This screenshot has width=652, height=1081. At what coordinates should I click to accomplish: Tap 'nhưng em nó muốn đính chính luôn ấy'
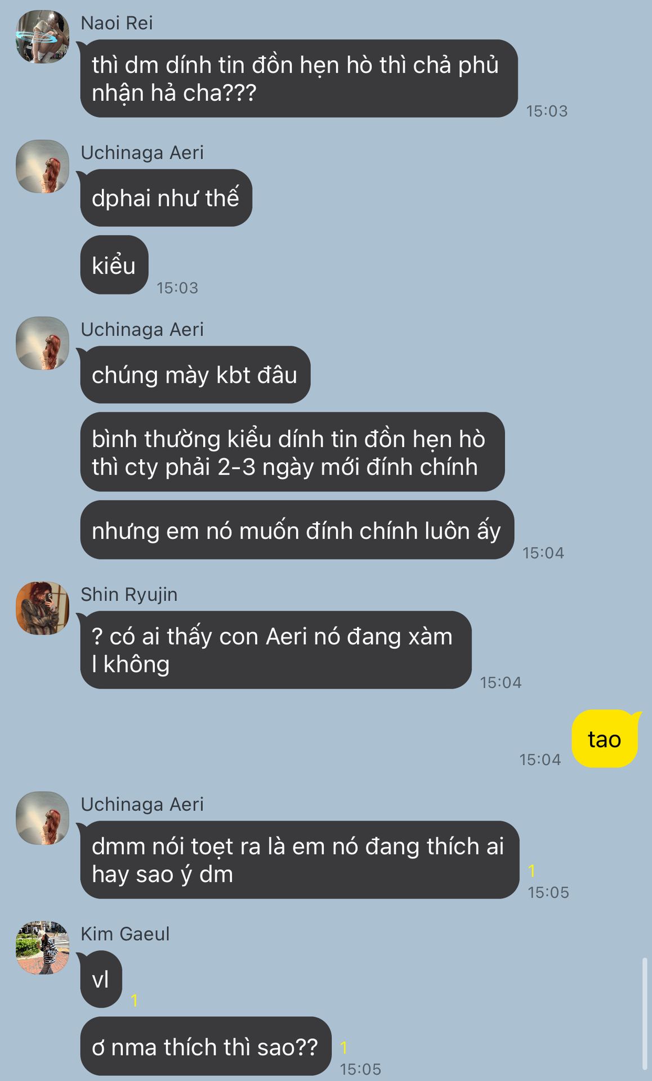[x=297, y=530]
